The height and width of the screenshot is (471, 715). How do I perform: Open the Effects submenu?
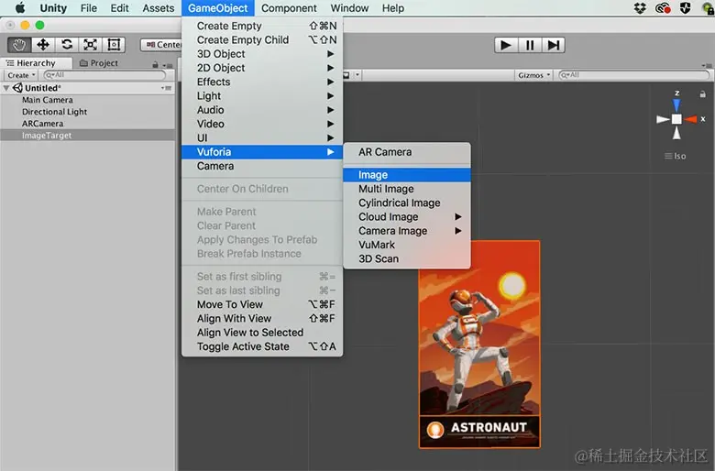[x=262, y=82]
